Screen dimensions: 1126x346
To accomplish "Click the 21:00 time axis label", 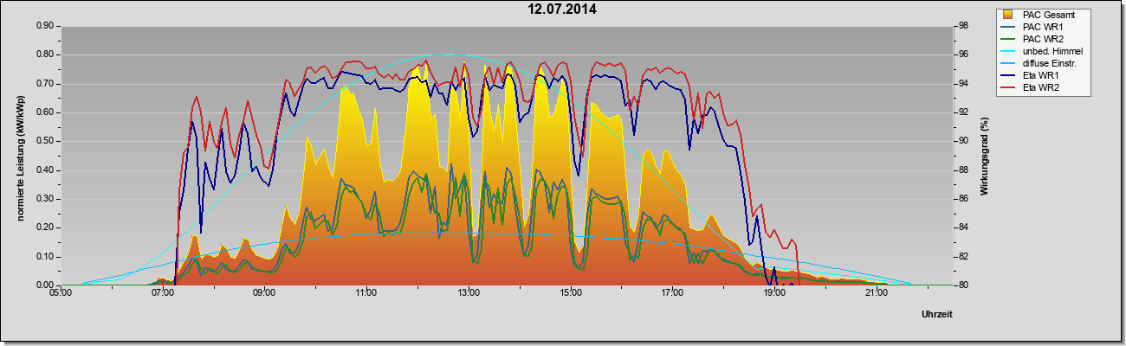I will pyautogui.click(x=877, y=293).
